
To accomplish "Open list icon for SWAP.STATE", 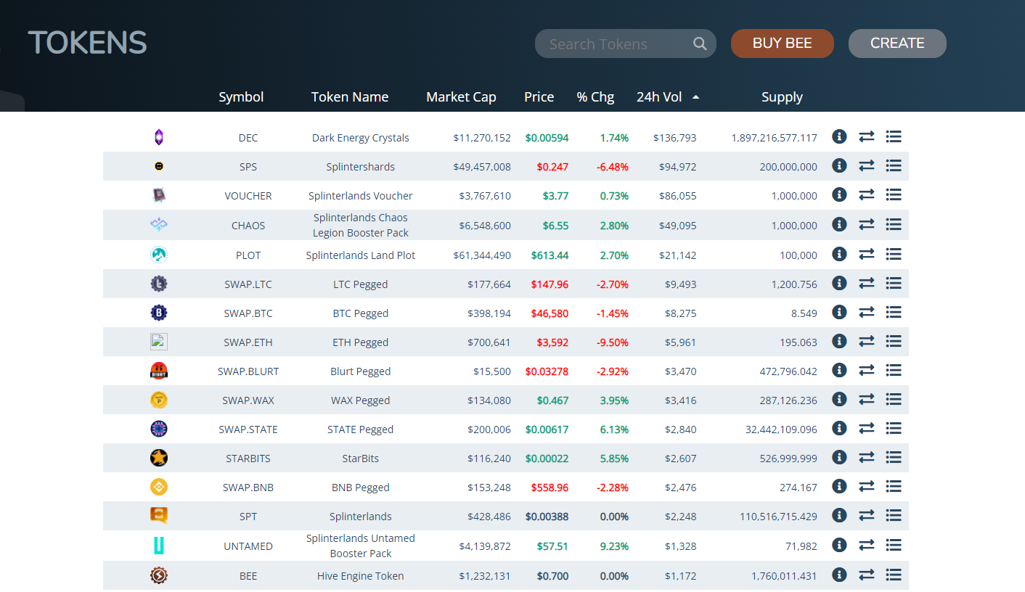I will [894, 428].
